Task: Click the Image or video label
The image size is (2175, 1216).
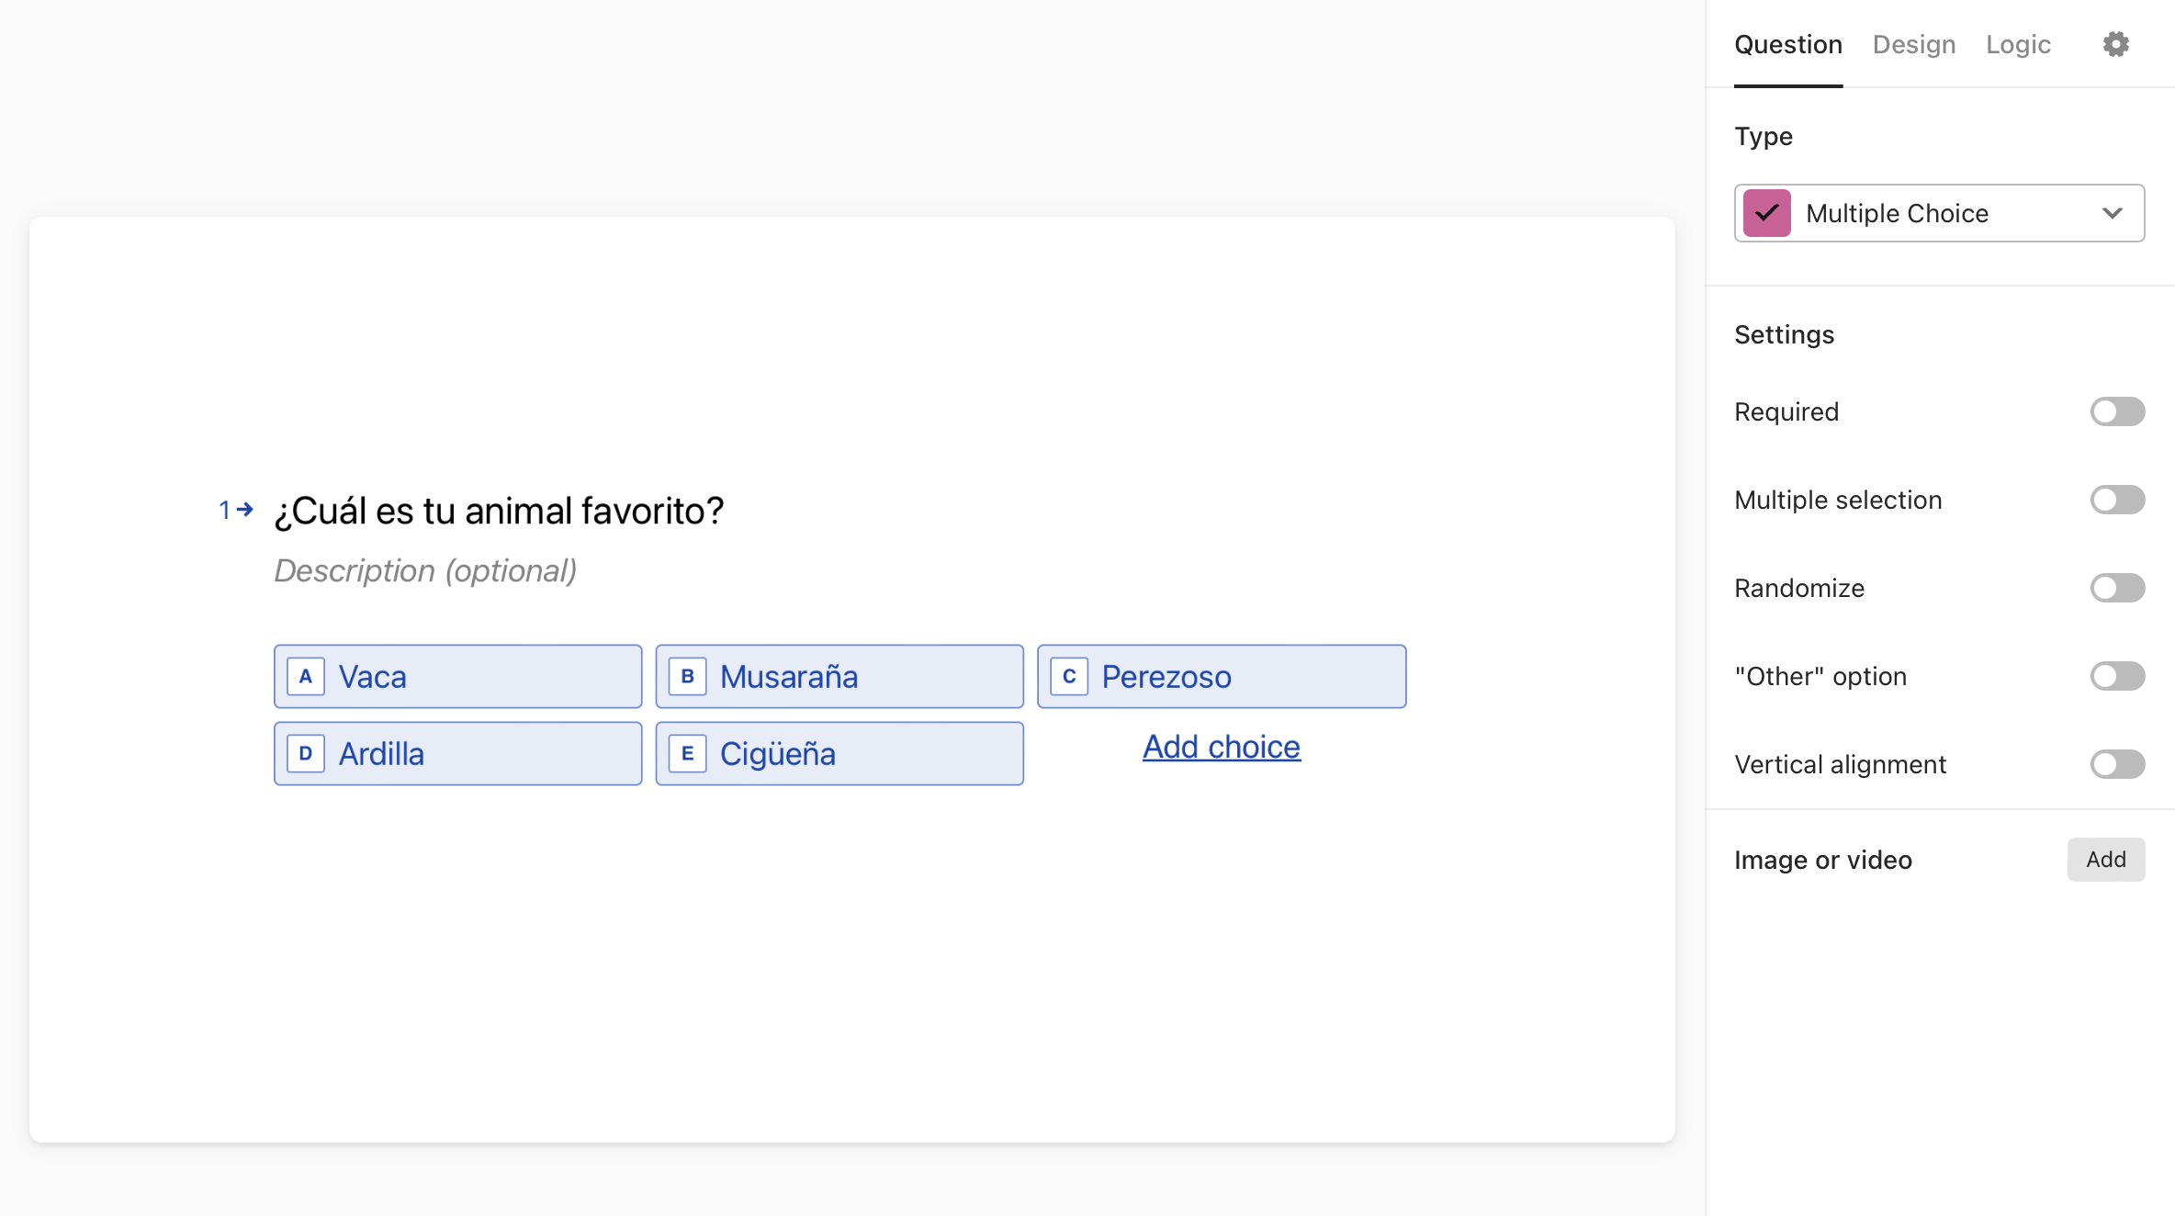Action: point(1823,860)
